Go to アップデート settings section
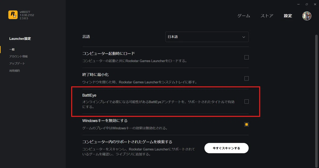The height and width of the screenshot is (168, 319). [x=17, y=64]
